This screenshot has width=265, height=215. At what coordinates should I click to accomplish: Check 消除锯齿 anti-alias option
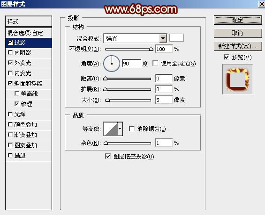pos(132,129)
